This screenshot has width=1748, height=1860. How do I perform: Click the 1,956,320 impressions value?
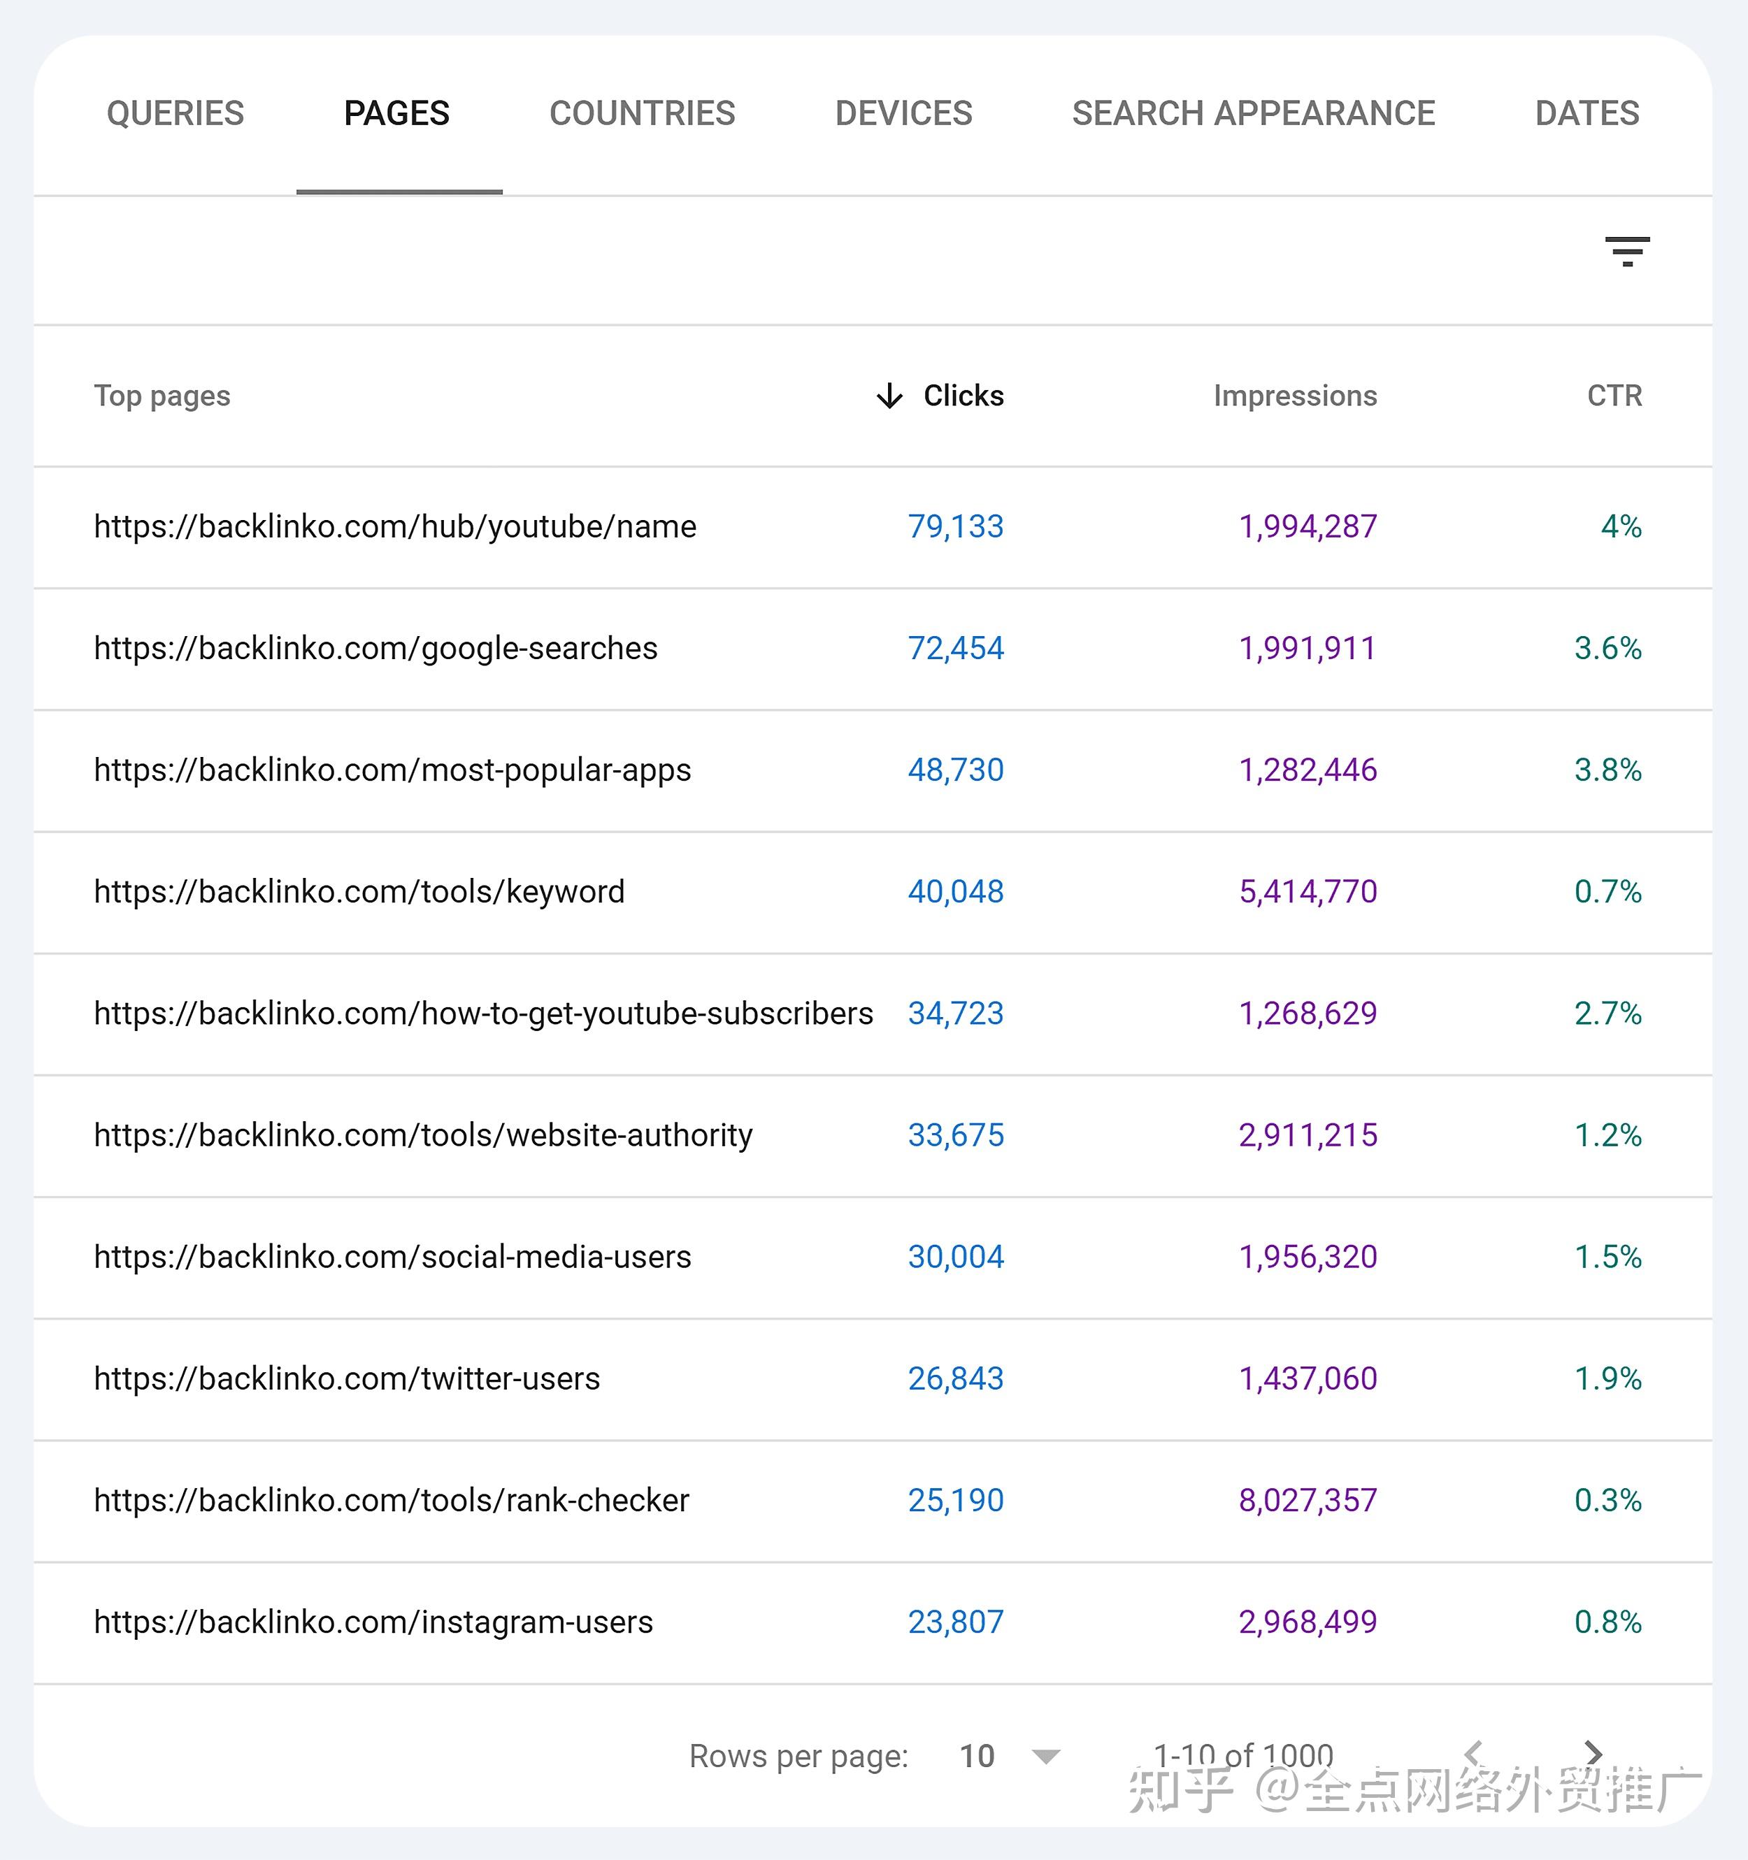(x=1308, y=1257)
